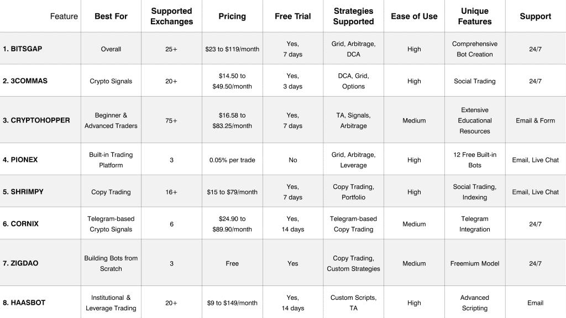Select the Support column header

pyautogui.click(x=535, y=17)
